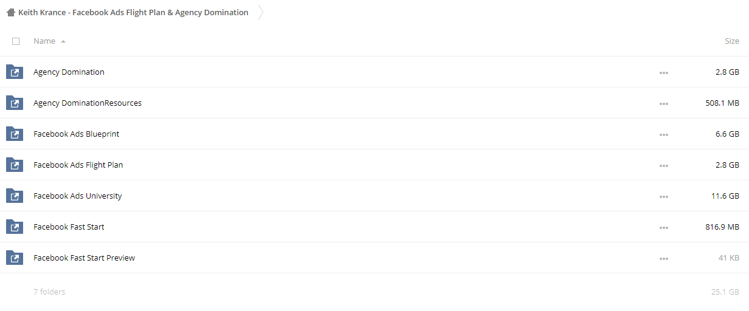Show actions menu for Facebook Fast Start
The height and width of the screenshot is (311, 749).
click(663, 227)
